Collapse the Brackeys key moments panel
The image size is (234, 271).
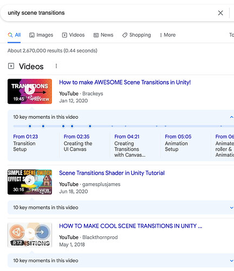tap(231, 117)
